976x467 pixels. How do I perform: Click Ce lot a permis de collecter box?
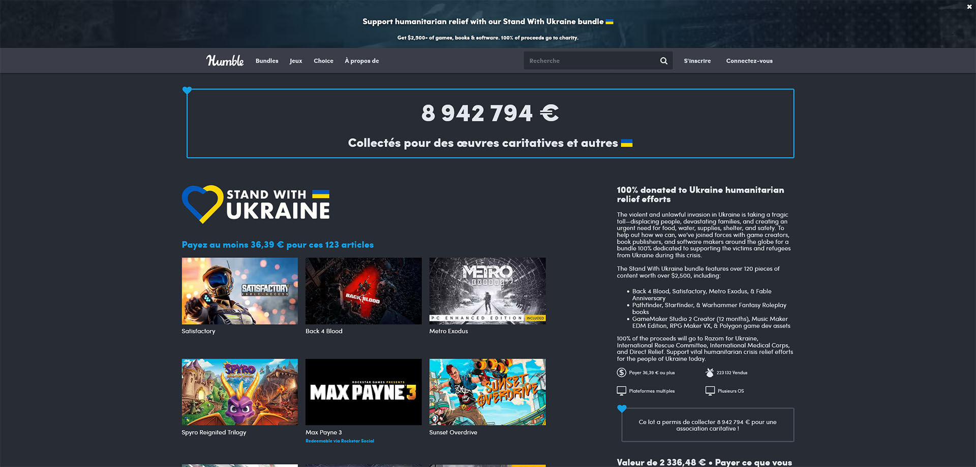pyautogui.click(x=708, y=425)
